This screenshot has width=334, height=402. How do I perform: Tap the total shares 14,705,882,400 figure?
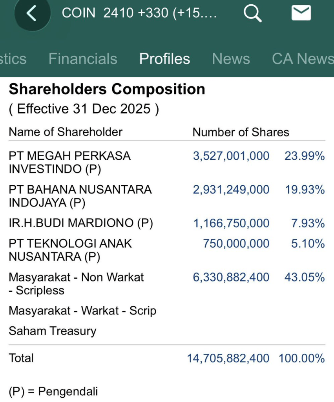coord(228,358)
